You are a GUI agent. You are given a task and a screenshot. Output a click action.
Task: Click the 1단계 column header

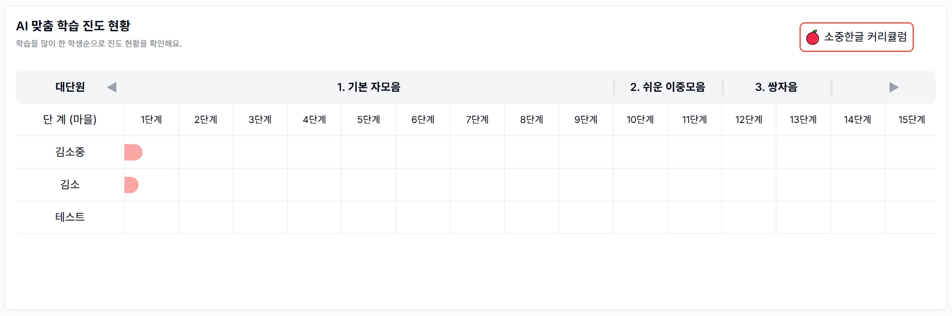[152, 120]
